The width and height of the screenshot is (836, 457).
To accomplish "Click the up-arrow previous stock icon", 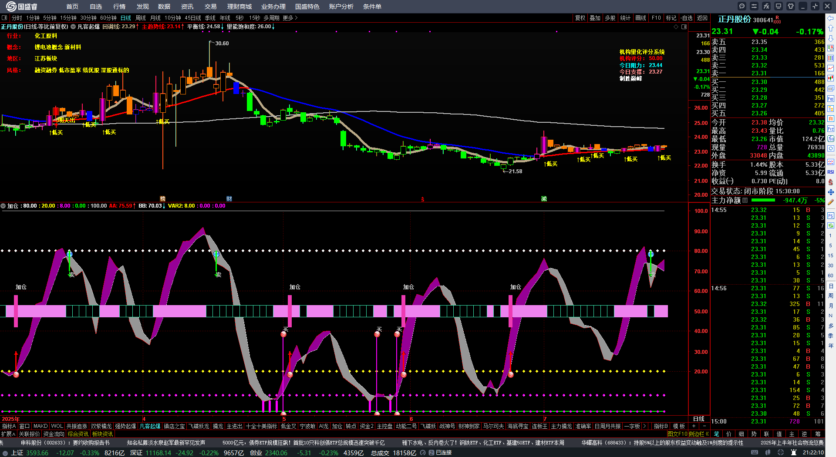I will [831, 28].
